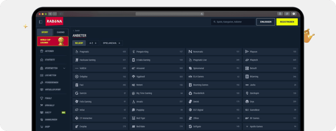336x131 pixels.
Task: Open Aktionen gift icon in sidebar
Action: (42, 51)
